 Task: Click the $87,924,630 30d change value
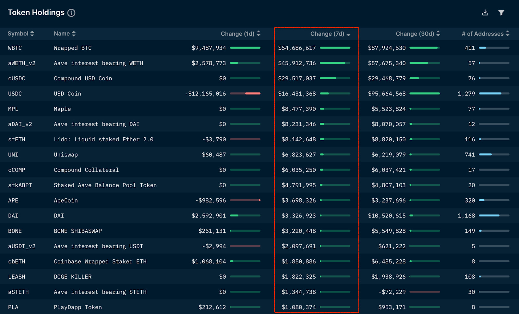point(387,48)
